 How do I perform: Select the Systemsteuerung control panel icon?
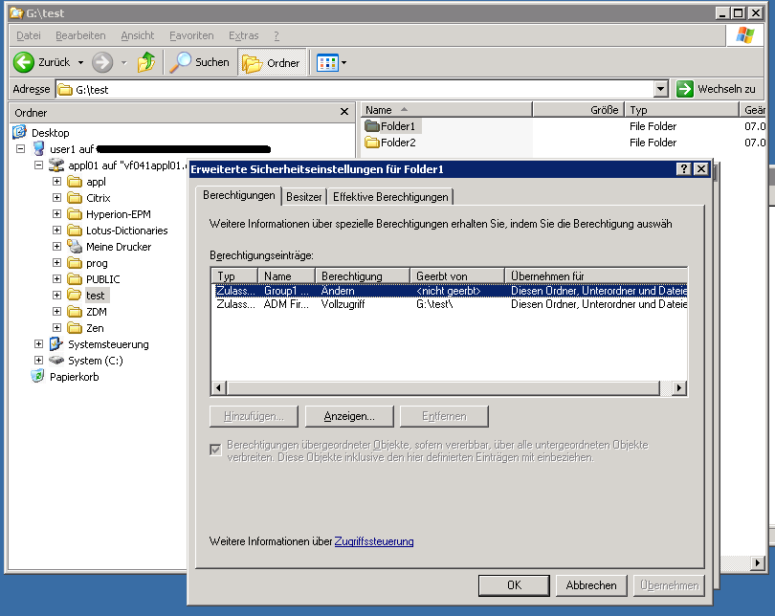56,343
